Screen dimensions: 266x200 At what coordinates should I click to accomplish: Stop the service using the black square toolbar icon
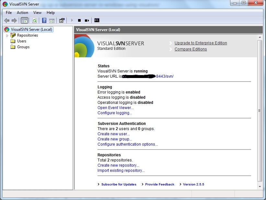pyautogui.click(x=79, y=20)
